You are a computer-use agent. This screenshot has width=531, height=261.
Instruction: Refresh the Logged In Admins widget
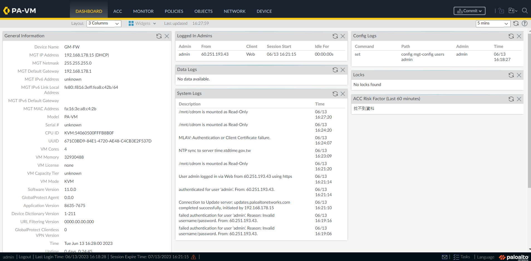tap(335, 36)
